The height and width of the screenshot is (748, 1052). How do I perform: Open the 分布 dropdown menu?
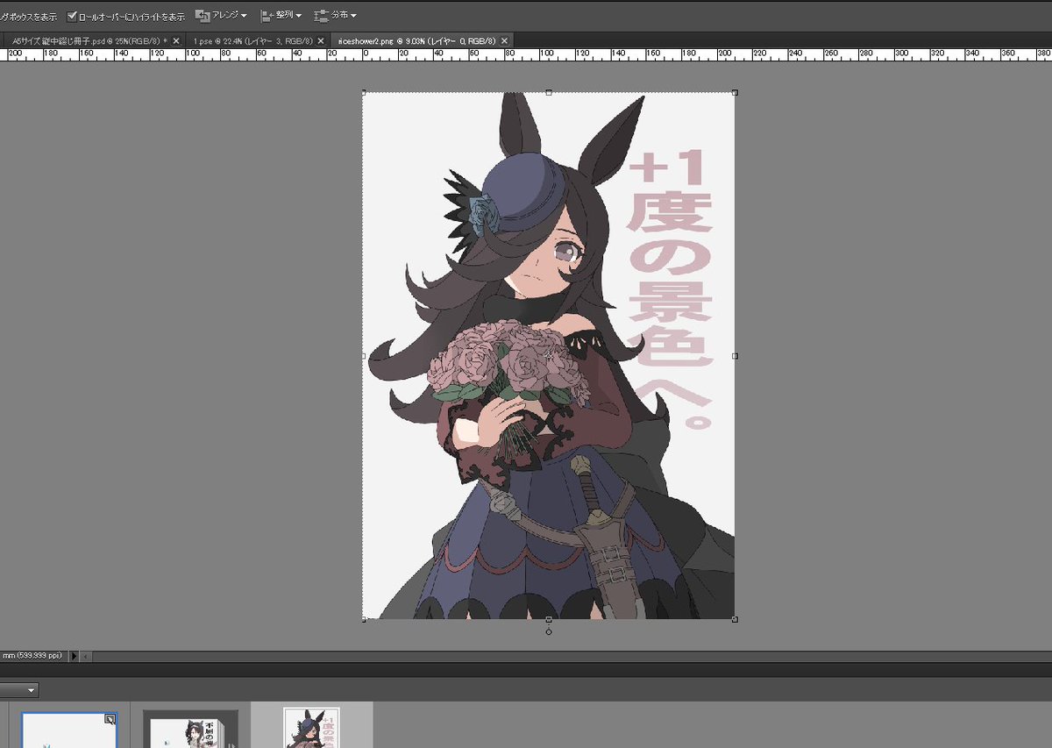coord(336,16)
